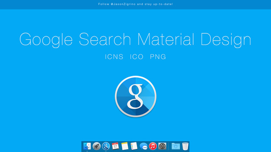
Task: Select the ICNS format label
Action: tap(114, 57)
